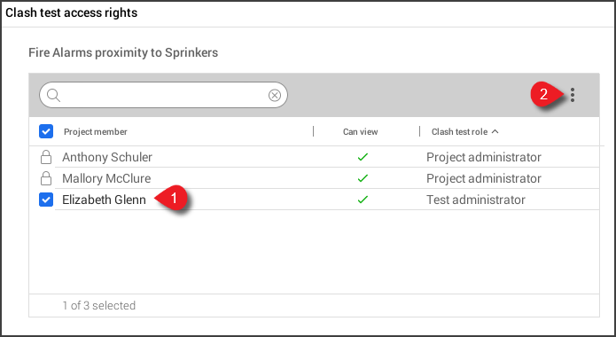Focus the member search input field
This screenshot has width=616, height=337.
coord(163,95)
